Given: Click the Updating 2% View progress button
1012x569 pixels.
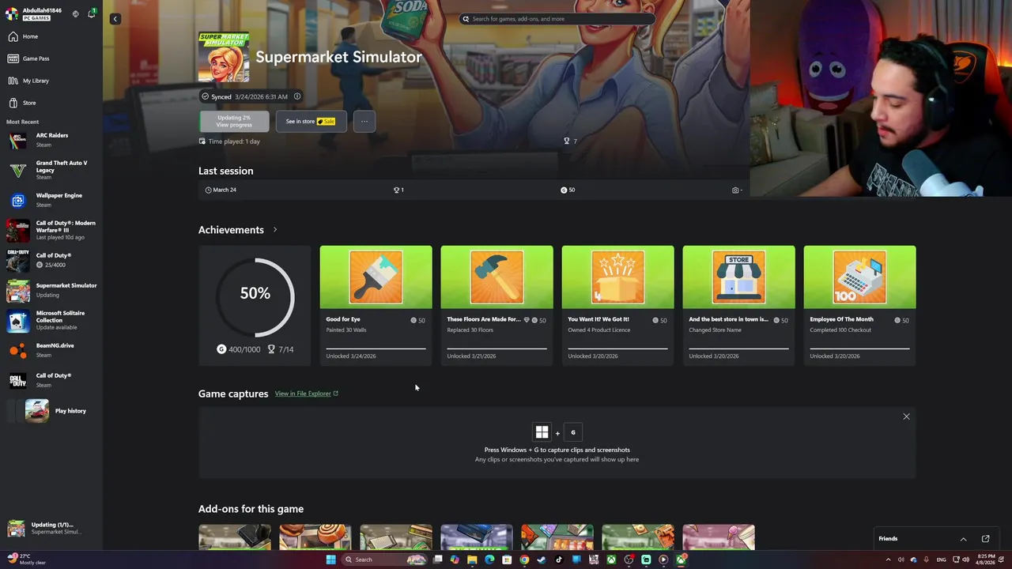Looking at the screenshot, I should [234, 121].
